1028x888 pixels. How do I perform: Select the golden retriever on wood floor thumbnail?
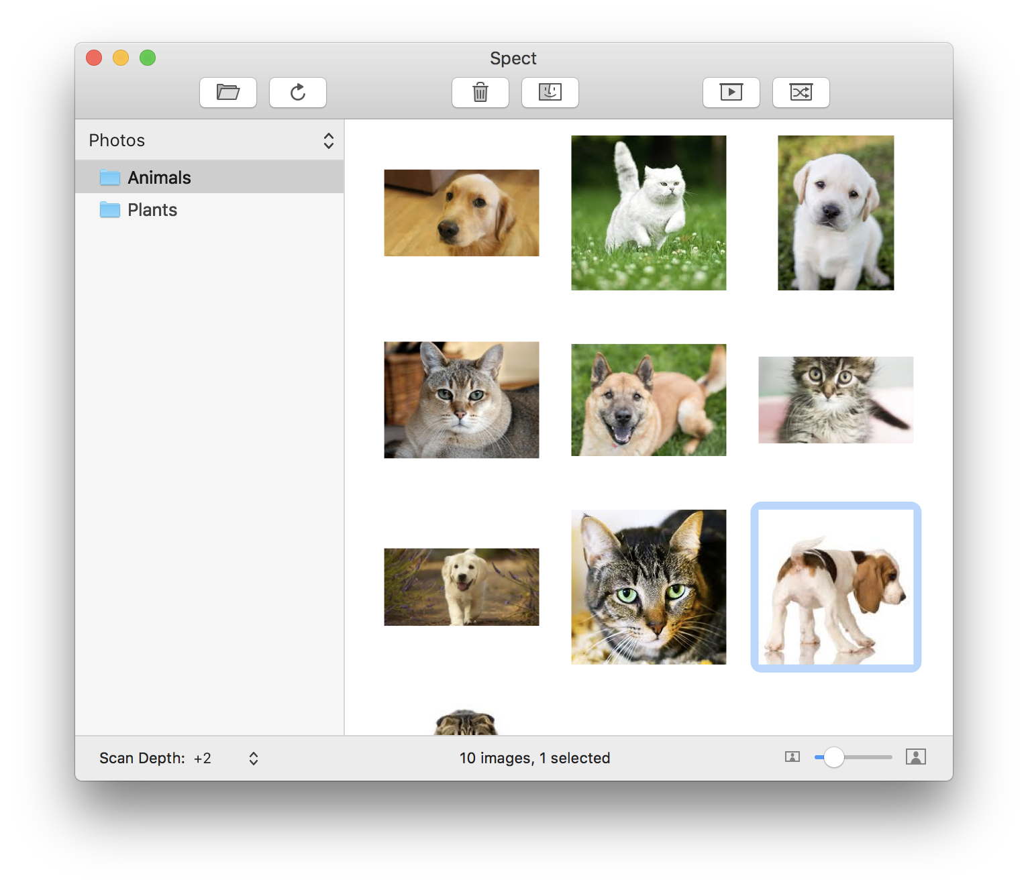coord(462,213)
